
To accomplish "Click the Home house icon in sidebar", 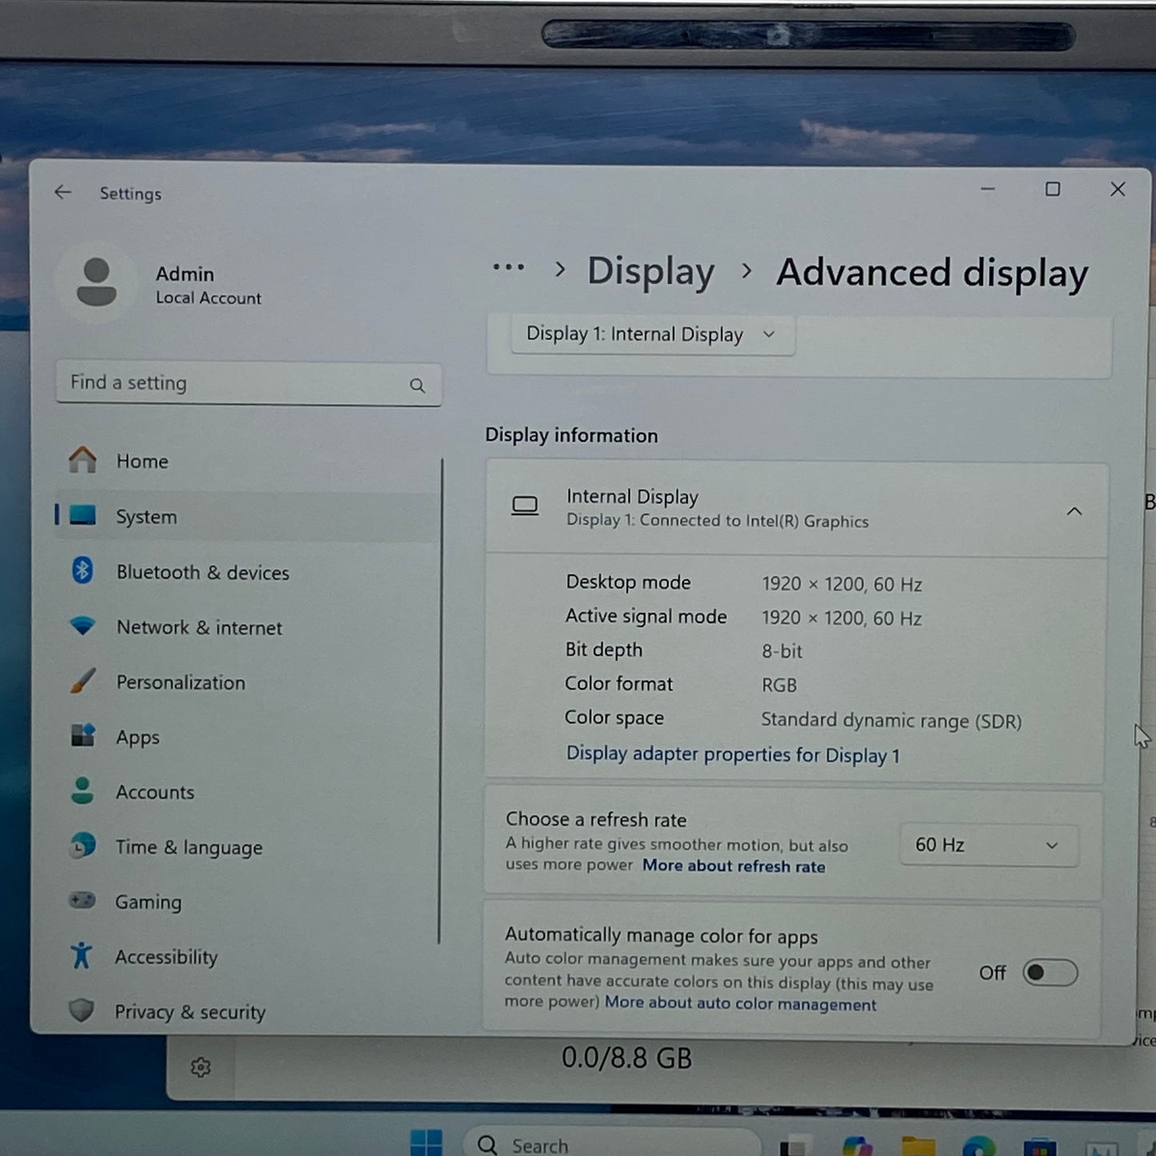I will pyautogui.click(x=82, y=460).
